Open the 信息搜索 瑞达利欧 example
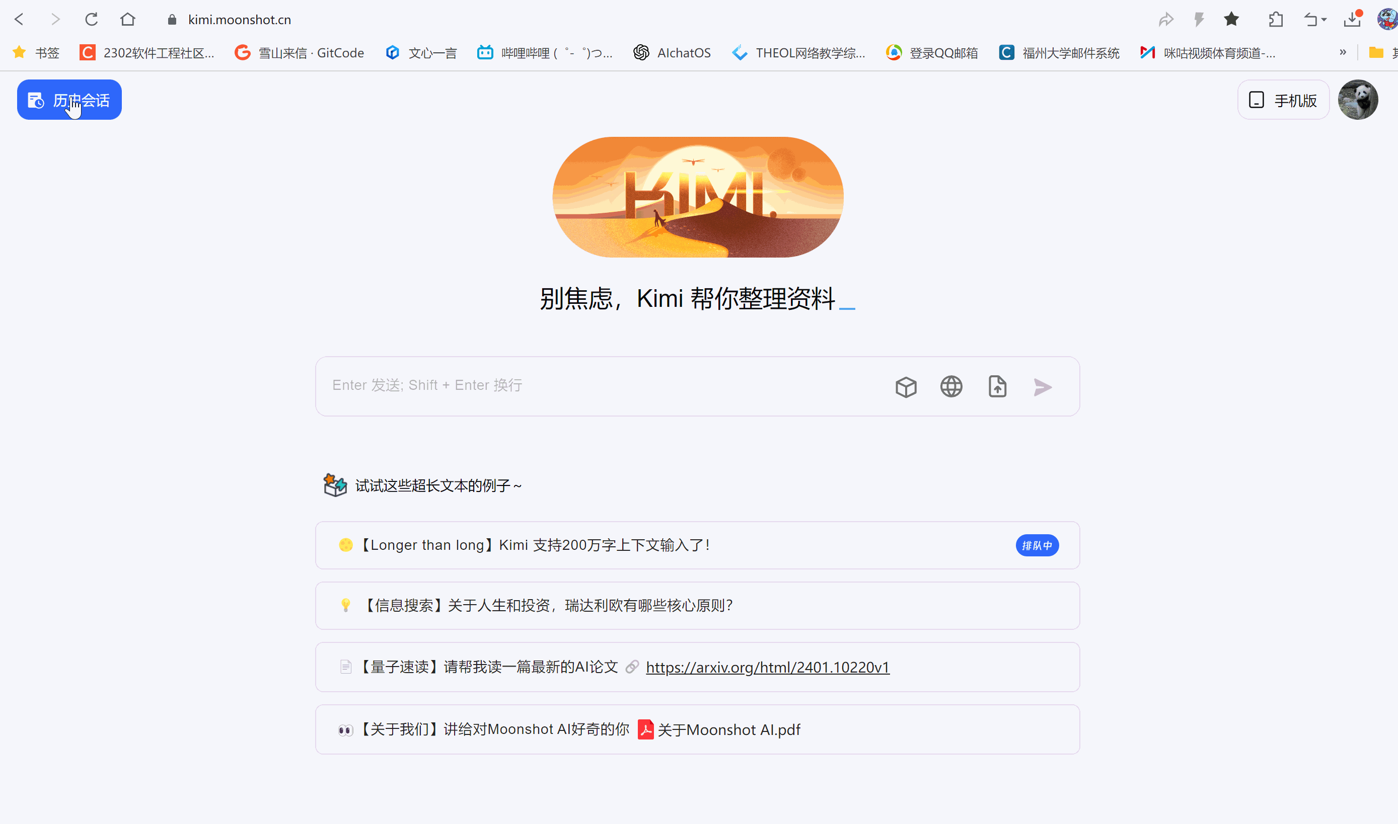The height and width of the screenshot is (824, 1398). pos(697,606)
